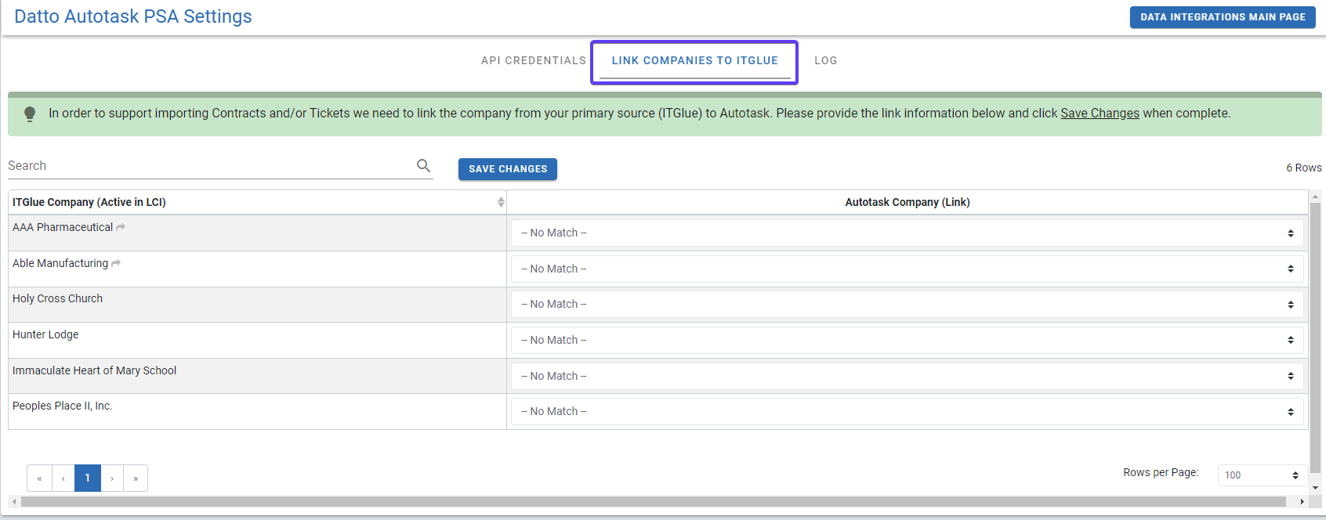Open Autotask match dropdown for Hunter Lodge
Screen dimensions: 1326x520
pos(908,340)
